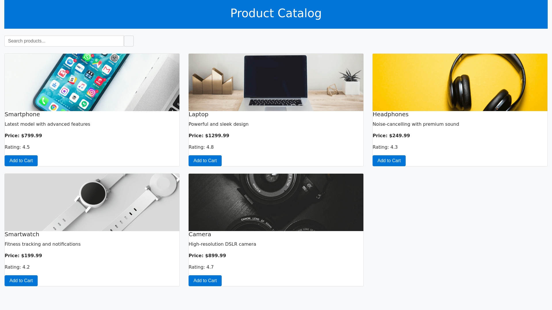Open the Camera product image
Screen dimensions: 552x310
(x=276, y=202)
